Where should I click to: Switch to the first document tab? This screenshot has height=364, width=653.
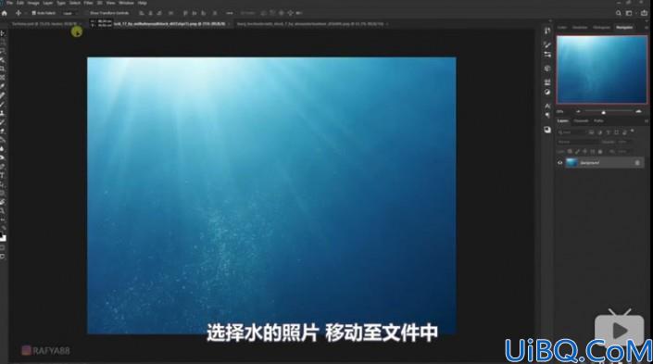44,24
